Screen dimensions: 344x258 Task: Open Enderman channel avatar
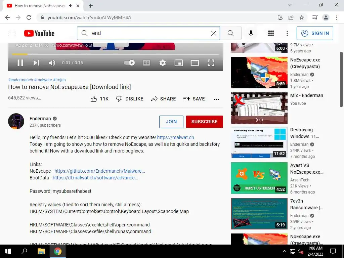(x=16, y=121)
